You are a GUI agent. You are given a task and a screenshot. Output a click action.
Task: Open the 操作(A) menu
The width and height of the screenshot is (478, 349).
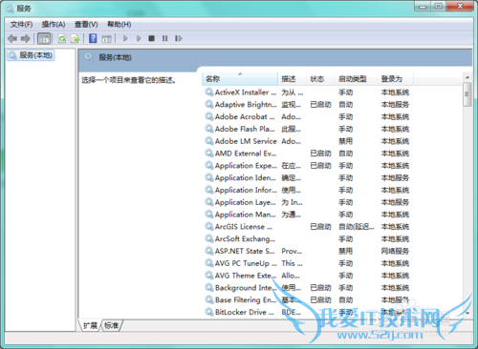[x=54, y=25]
